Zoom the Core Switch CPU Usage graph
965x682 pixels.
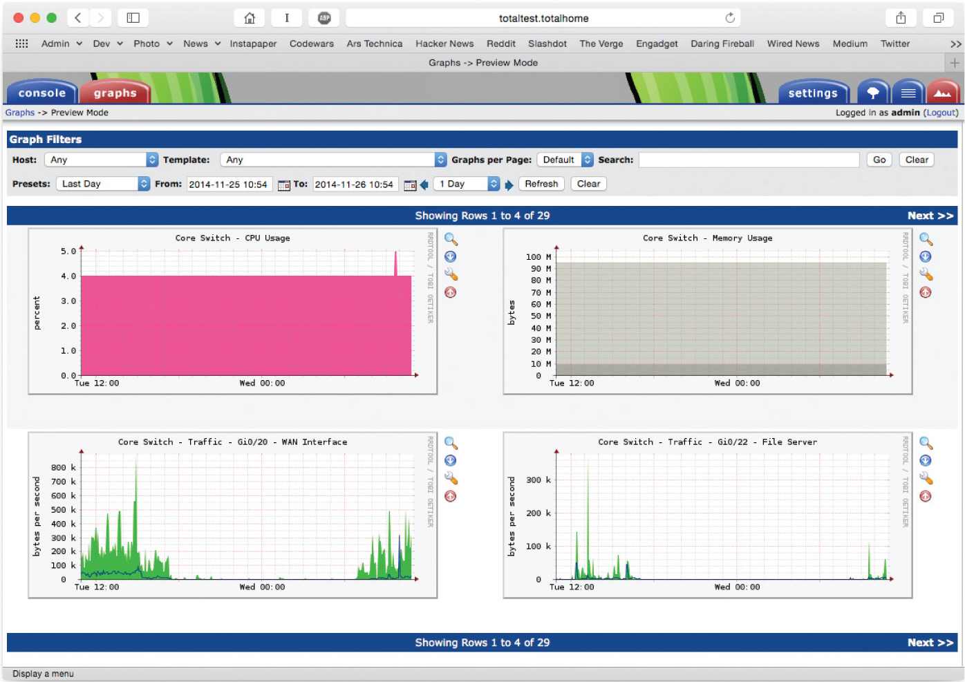451,239
